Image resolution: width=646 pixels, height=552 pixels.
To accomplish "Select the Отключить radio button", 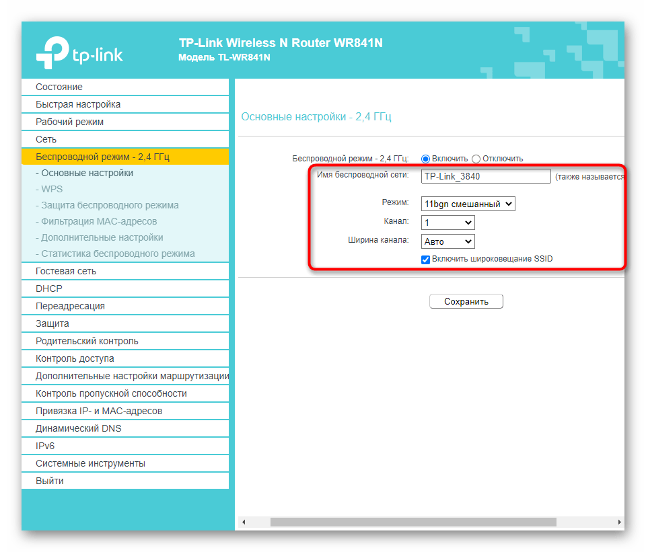I will (x=476, y=159).
